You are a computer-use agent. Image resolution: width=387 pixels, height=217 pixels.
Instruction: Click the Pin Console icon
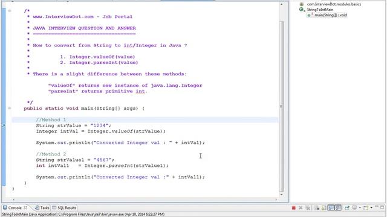tap(347, 208)
